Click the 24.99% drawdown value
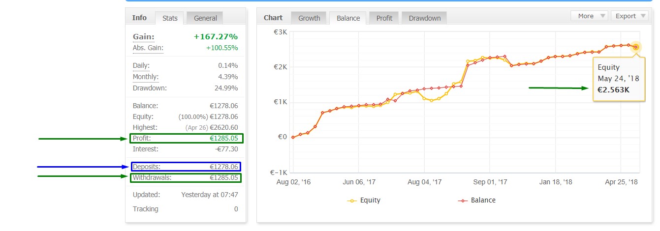 (226, 88)
